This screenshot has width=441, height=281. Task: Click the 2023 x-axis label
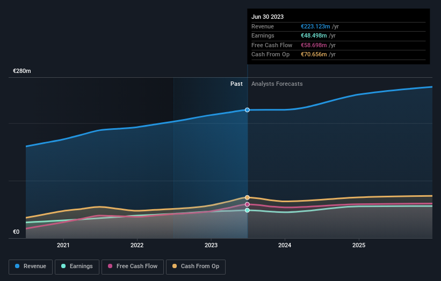click(211, 245)
